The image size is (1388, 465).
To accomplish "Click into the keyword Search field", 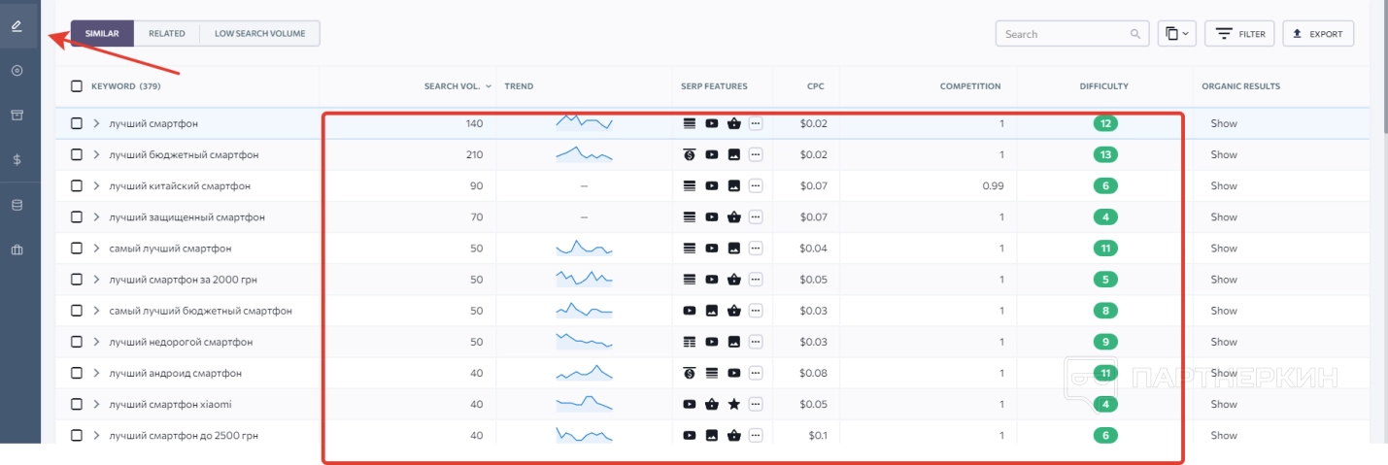I will pos(1064,34).
